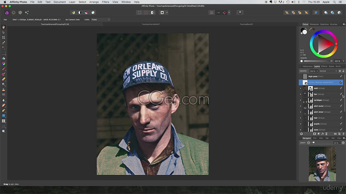Image resolution: width=346 pixels, height=194 pixels.
Task: Adjust the colour Opacity slider
Action: click(317, 61)
